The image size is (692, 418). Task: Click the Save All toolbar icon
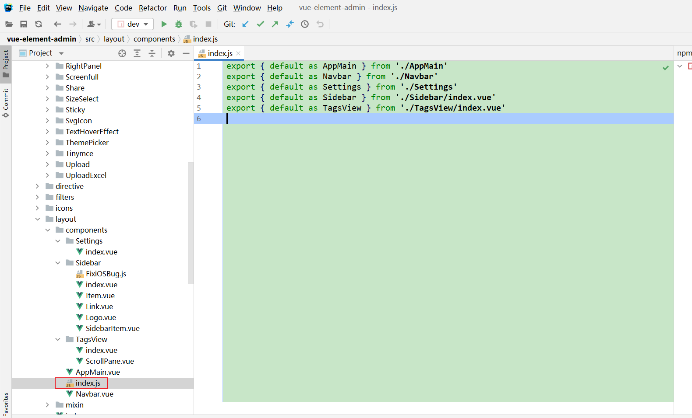(x=24, y=24)
